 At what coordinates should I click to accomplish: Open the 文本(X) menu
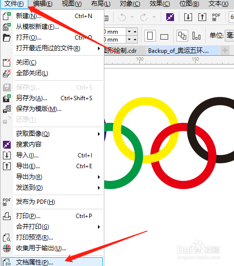click(218, 4)
